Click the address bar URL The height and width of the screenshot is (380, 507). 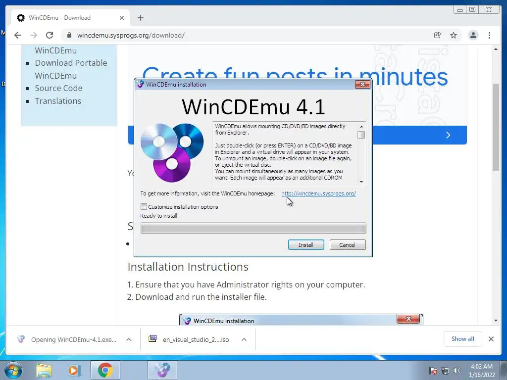pos(131,35)
